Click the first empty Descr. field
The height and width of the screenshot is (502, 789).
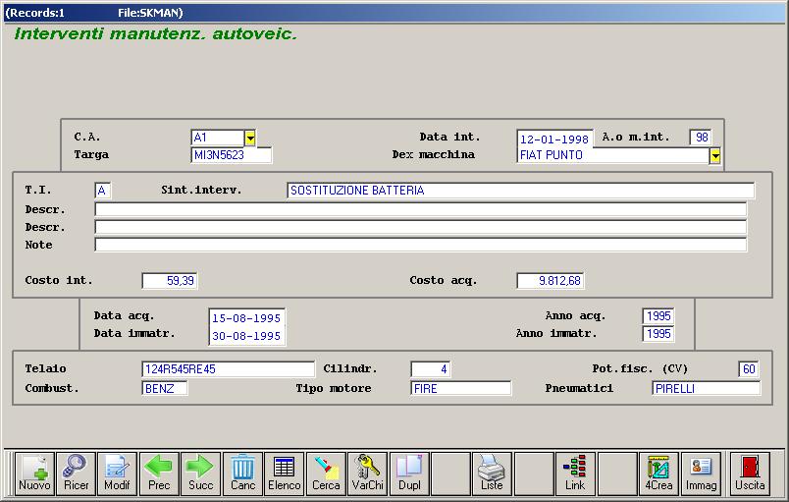point(421,209)
